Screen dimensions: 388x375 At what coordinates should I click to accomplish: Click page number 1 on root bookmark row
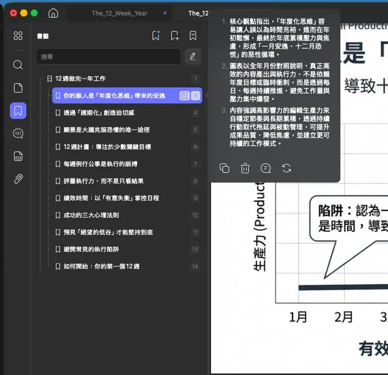(196, 79)
